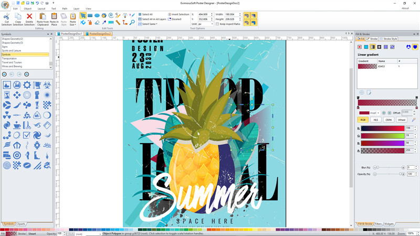Pick gradient color with the eyedropper icon
This screenshot has width=420, height=236.
414,120
